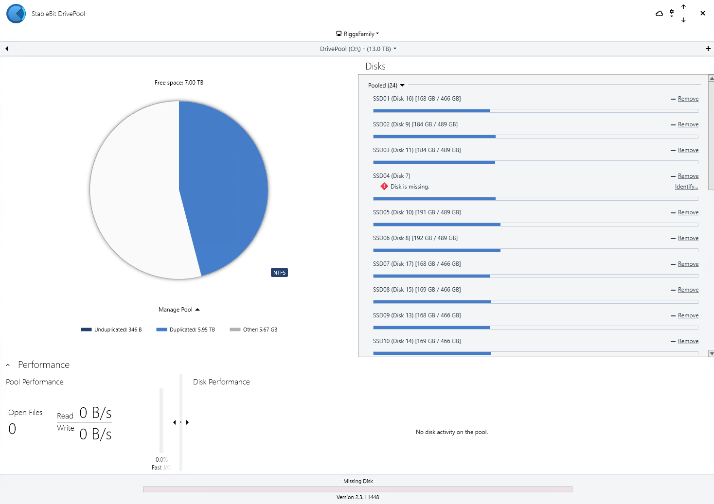Click 'Version 2.3.1.1448' text

point(357,497)
